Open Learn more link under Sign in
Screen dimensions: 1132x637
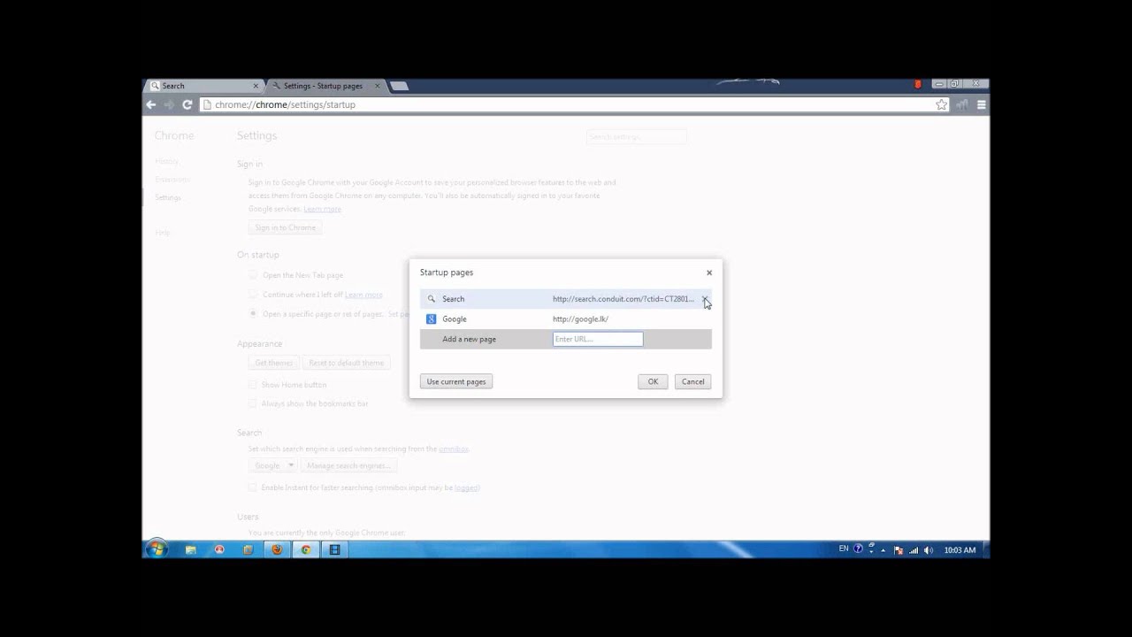point(322,209)
